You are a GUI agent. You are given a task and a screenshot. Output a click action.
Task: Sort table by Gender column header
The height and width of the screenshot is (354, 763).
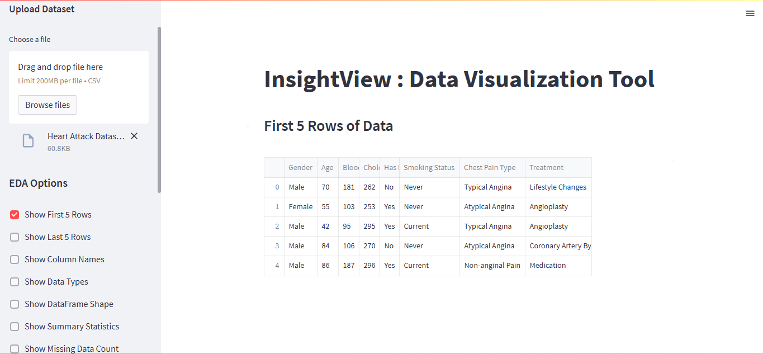tap(301, 168)
